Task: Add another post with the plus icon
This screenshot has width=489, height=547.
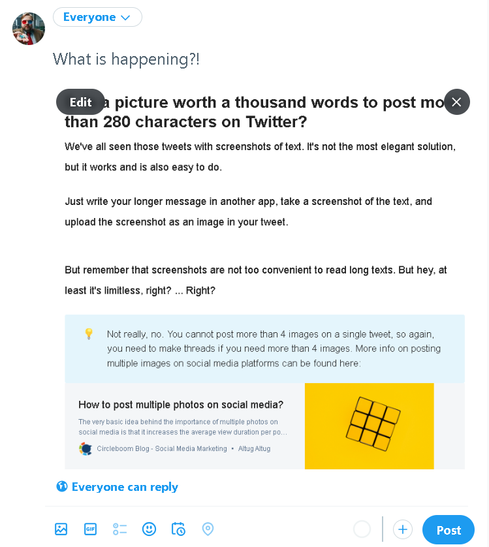Action: 403,529
